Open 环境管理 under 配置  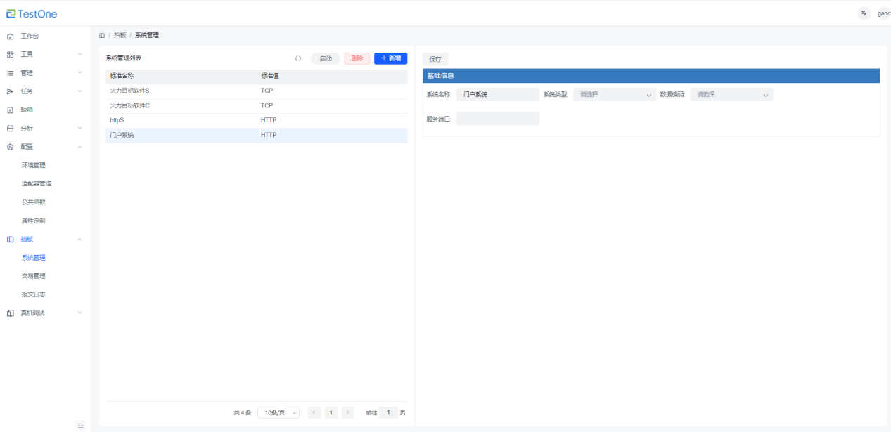pos(34,165)
